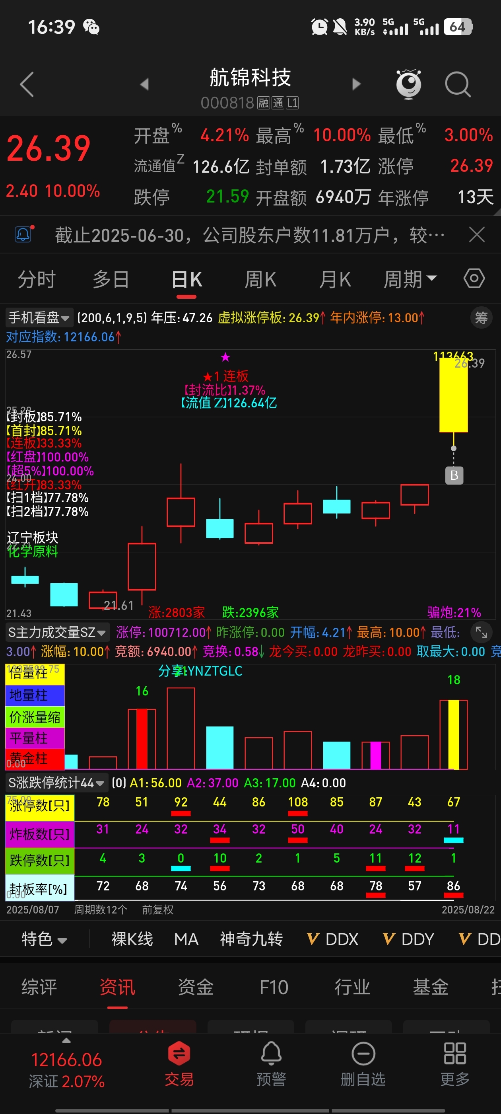Tap the yellow volume bar labeled 18

[x=453, y=734]
